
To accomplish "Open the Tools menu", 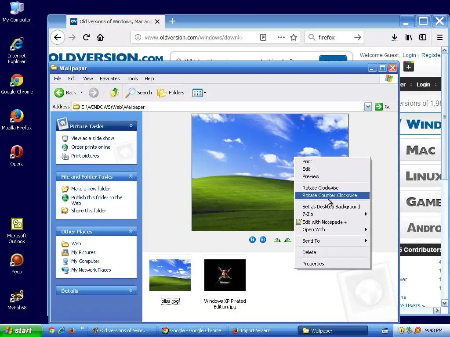I will [132, 79].
